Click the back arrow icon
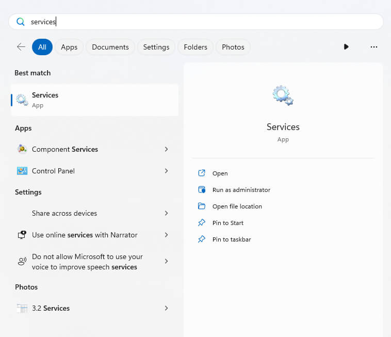 pos(21,47)
